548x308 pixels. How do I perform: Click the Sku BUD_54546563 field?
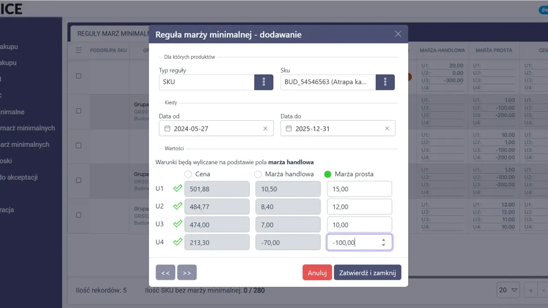328,82
